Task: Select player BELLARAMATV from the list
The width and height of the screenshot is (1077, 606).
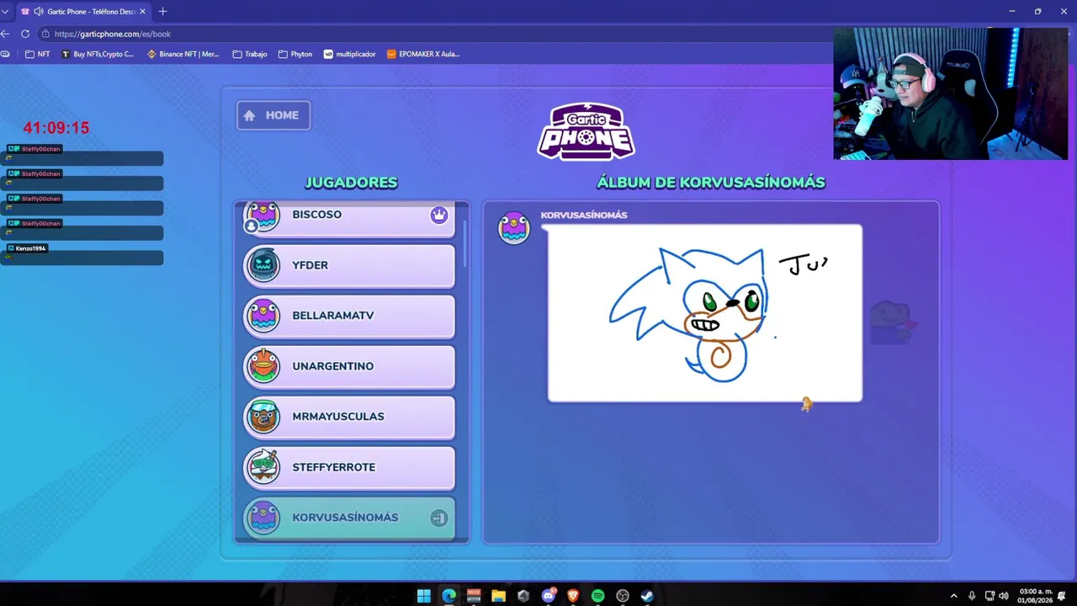Action: [349, 316]
